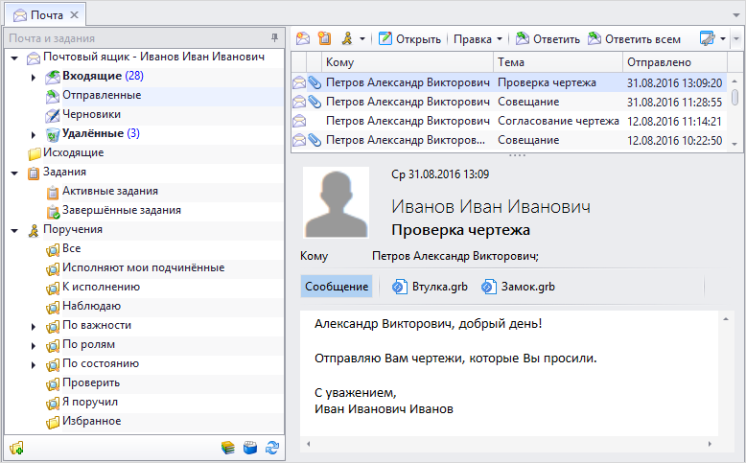Click the stacked books icon at panel bottom
746x463 pixels.
[x=227, y=447]
